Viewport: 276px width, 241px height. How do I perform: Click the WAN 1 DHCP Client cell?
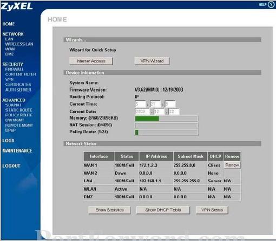tap(214, 165)
